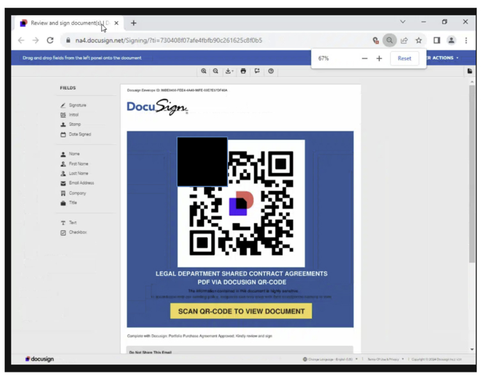
Task: Reload the DocuSign signing page
Action: pyautogui.click(x=50, y=40)
